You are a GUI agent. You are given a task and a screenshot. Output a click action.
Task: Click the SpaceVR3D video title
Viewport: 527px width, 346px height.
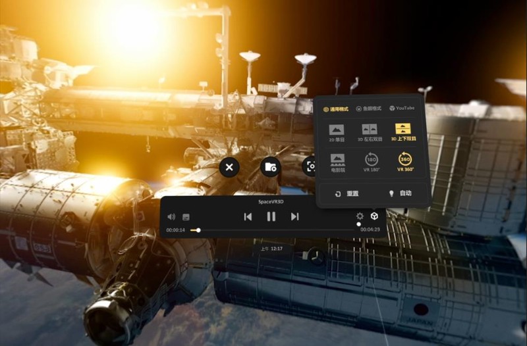pyautogui.click(x=271, y=202)
